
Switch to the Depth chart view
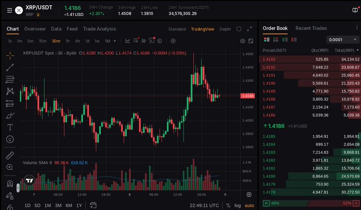click(x=225, y=29)
